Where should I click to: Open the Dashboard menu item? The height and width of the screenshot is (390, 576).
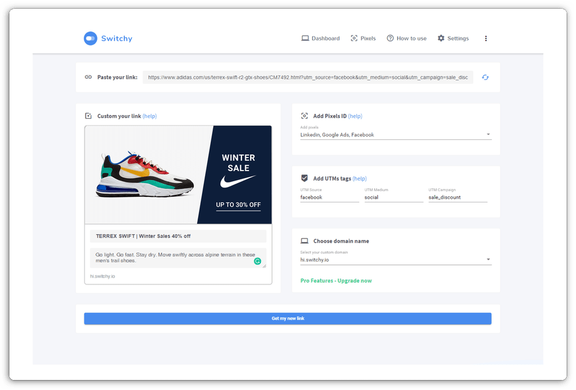[x=321, y=38]
